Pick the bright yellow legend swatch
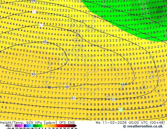 coord(43,126)
